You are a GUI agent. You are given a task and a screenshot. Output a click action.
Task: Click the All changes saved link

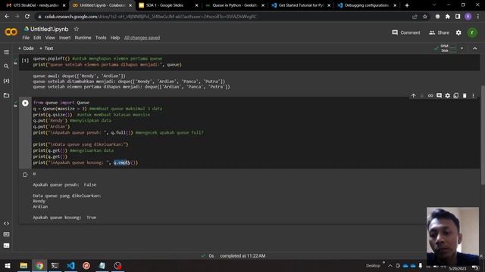tap(142, 38)
